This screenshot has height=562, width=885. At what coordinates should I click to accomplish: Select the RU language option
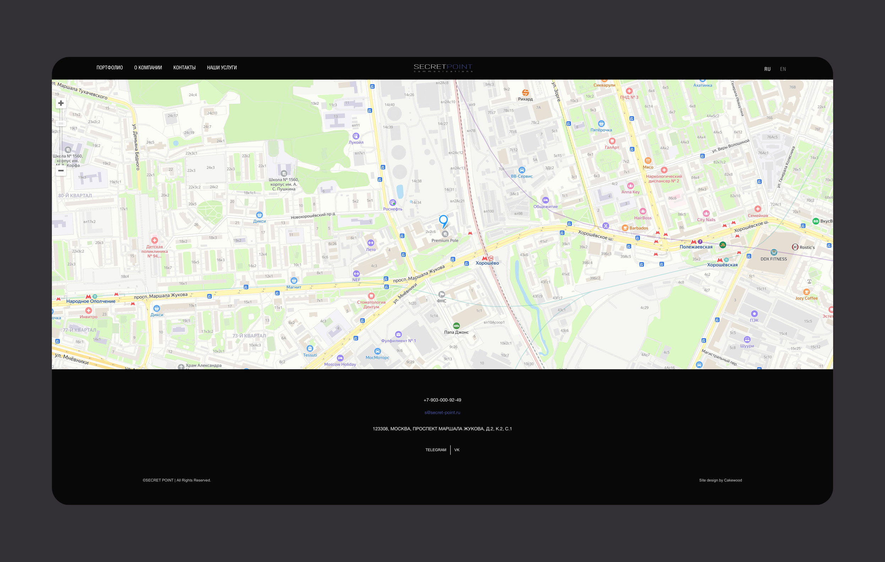pyautogui.click(x=767, y=69)
